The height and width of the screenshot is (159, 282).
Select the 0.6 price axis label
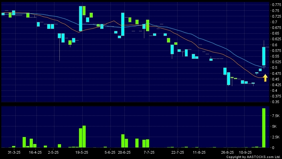(x=275, y=45)
